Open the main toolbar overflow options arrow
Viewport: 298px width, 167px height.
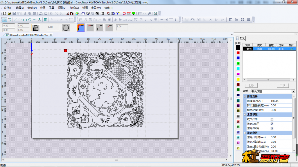coord(160,14)
